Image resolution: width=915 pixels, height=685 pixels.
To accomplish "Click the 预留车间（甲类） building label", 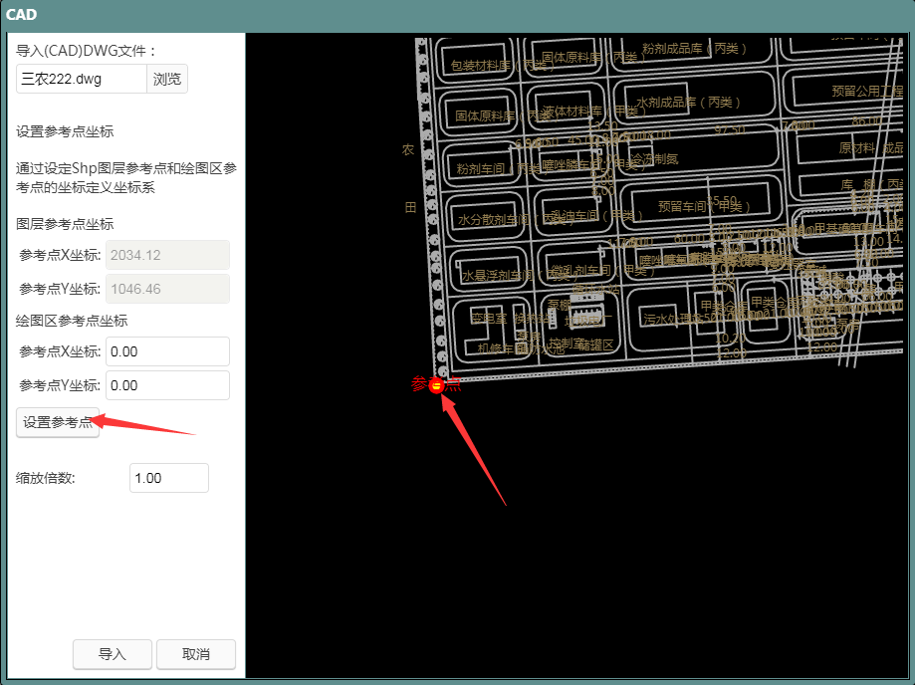I will tap(697, 206).
